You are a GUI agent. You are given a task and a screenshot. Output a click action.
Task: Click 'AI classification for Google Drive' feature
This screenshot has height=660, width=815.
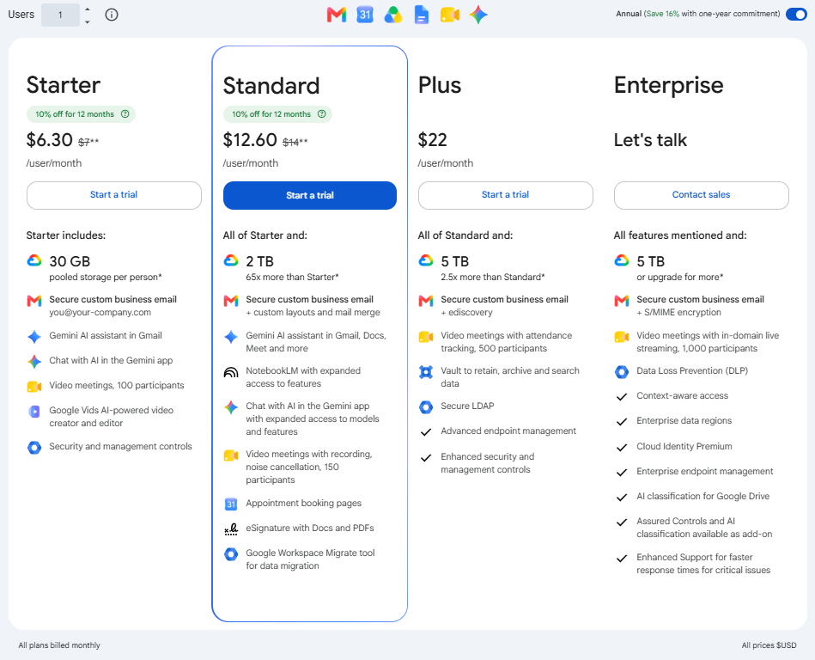coord(702,496)
